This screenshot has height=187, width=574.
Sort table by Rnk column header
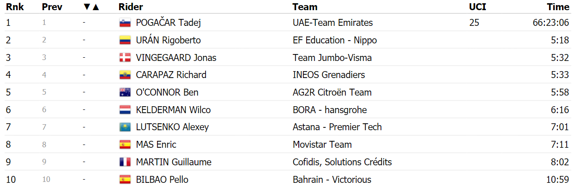[15, 7]
